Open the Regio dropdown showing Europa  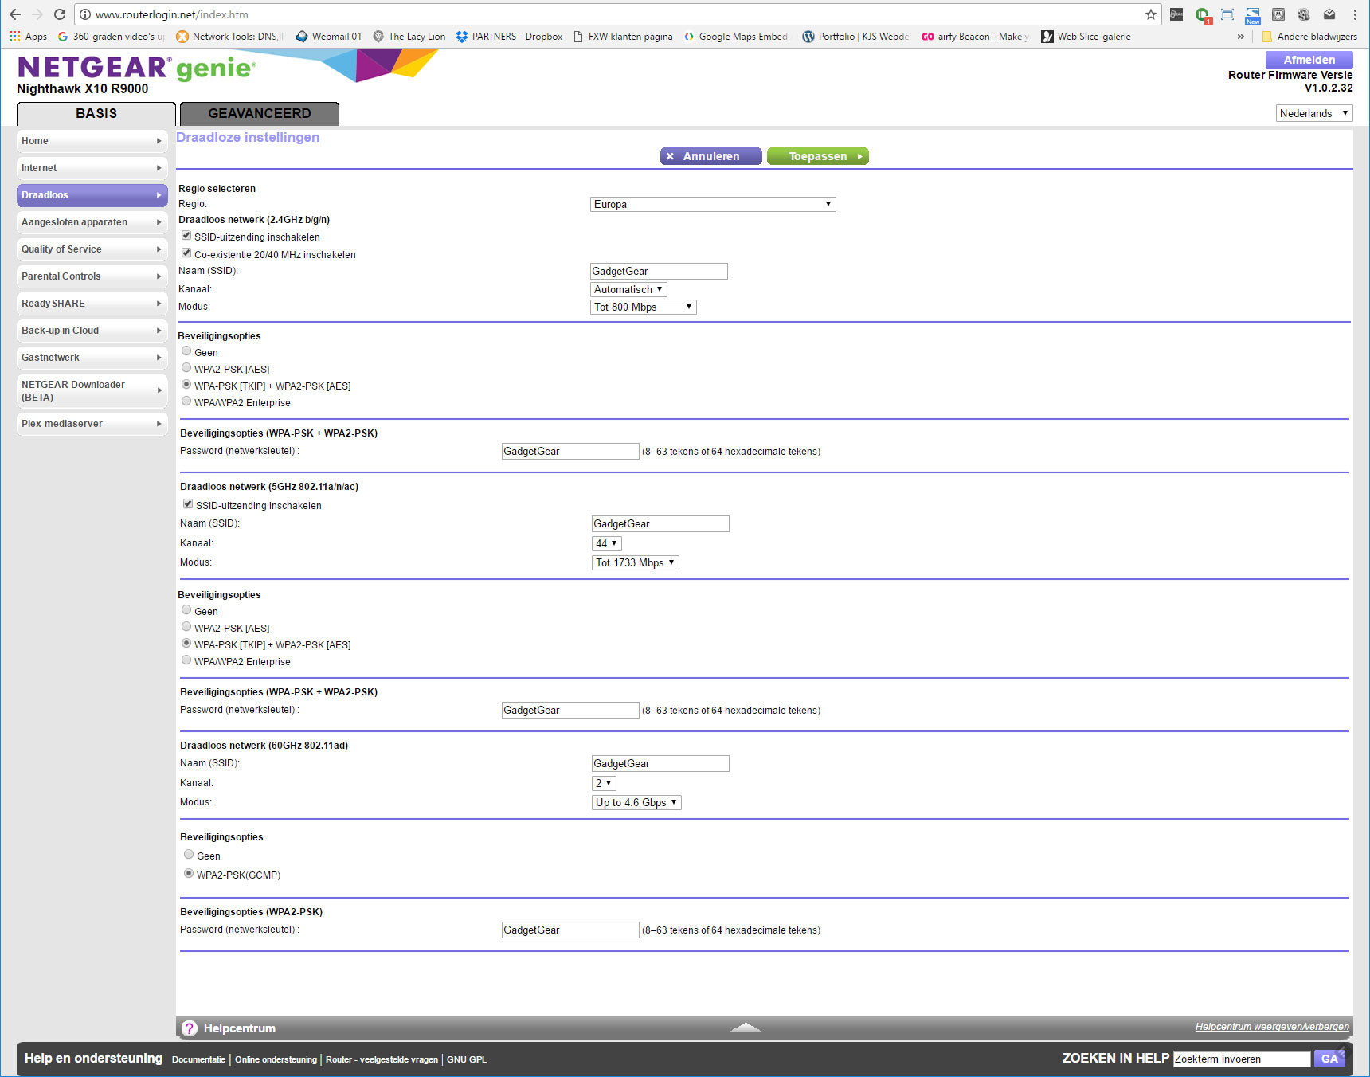tap(713, 204)
